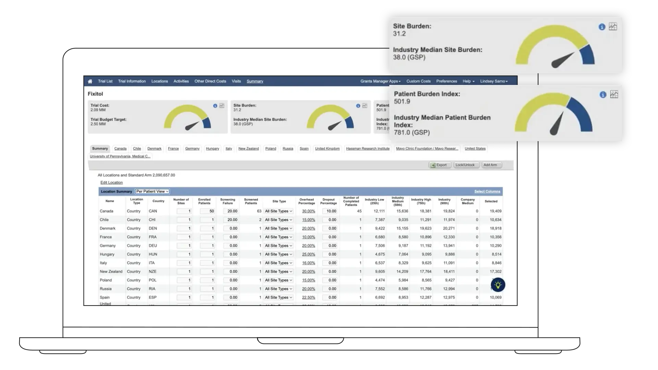
Task: Click the lightbulb tips floating button
Action: (x=498, y=285)
